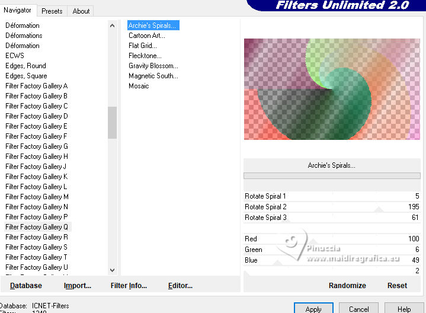Image resolution: width=426 pixels, height=313 pixels.
Task: Adjust the Red value slider
Action: (x=332, y=238)
